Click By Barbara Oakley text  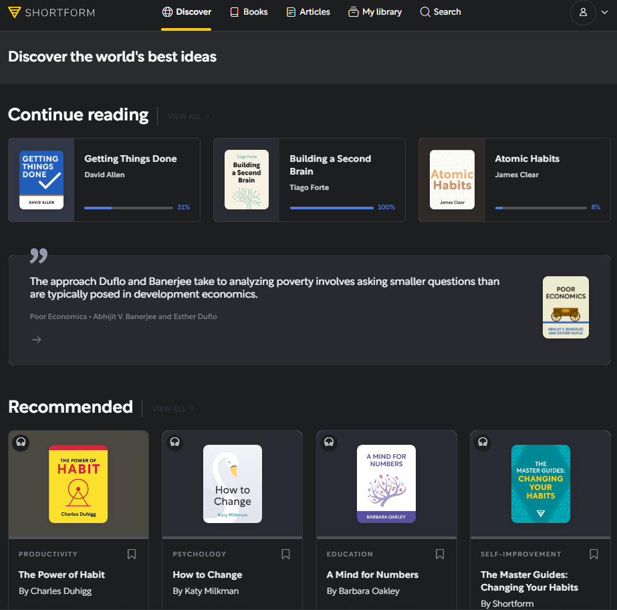pyautogui.click(x=363, y=591)
